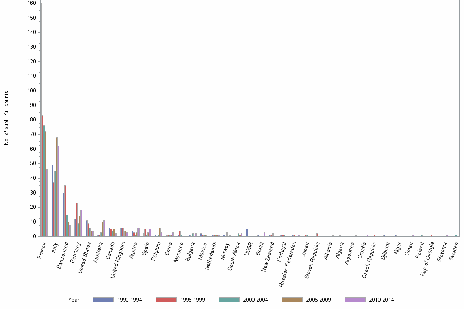Screen dimensions: 464x309
Task: Click the 2010-2014 legend text label
Action: [381, 300]
